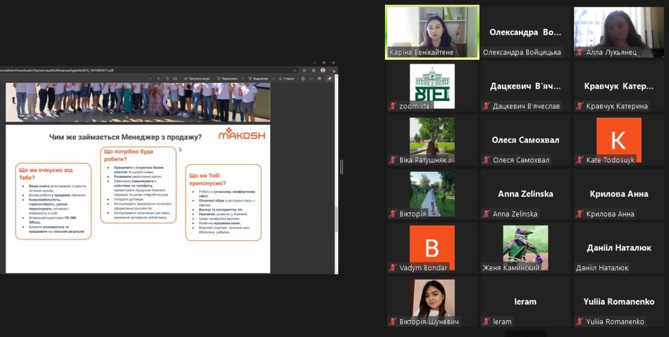Screen dimensions: 669x337
Task: Click the browser address bar URL
Action: tap(60, 70)
